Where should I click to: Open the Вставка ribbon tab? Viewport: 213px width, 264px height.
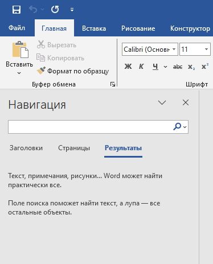point(94,28)
